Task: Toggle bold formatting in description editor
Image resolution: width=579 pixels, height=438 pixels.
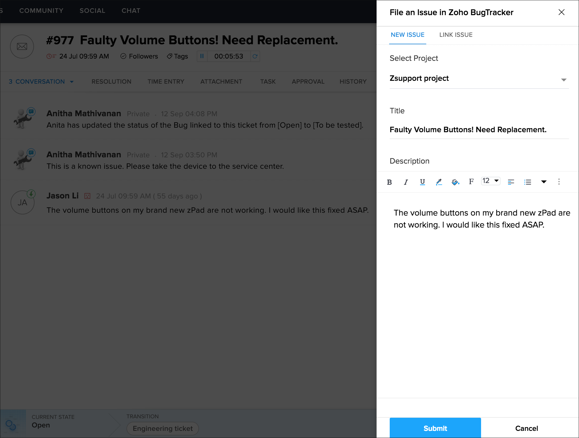Action: tap(389, 182)
